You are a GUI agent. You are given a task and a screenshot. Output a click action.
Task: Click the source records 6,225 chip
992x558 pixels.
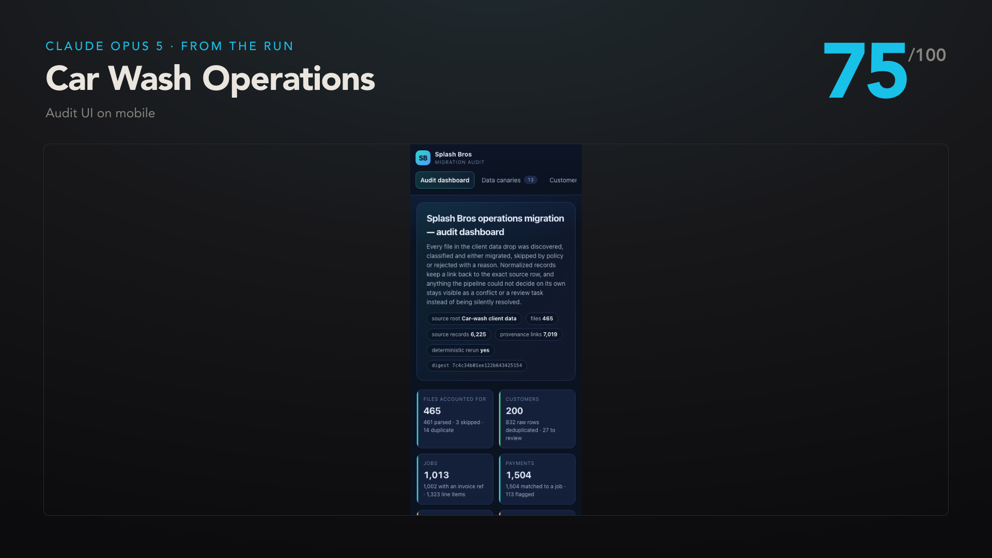[459, 335]
